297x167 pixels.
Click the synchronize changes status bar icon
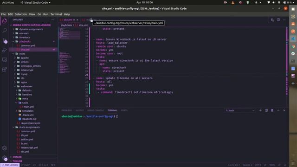click(34, 165)
